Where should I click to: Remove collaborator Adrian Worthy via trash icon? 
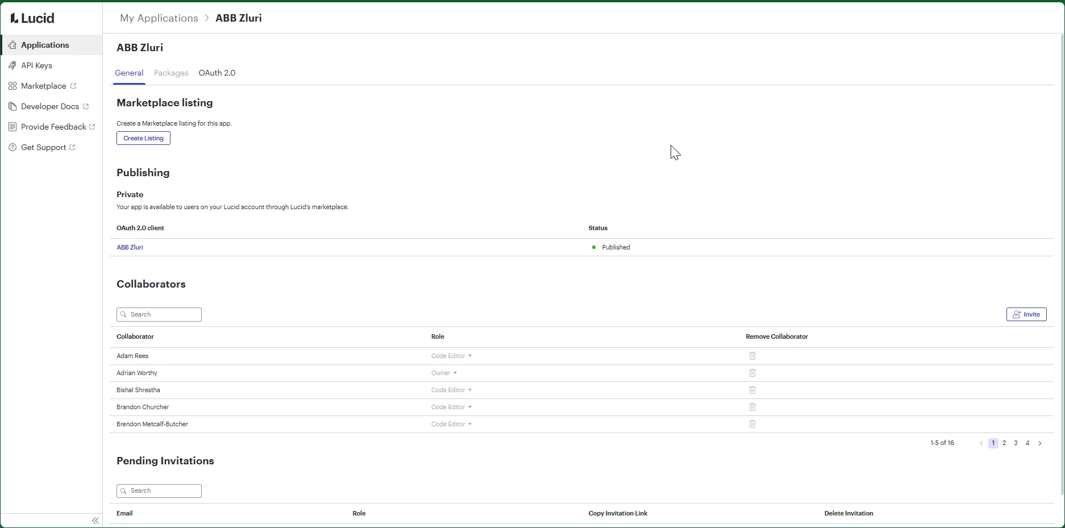(x=752, y=373)
